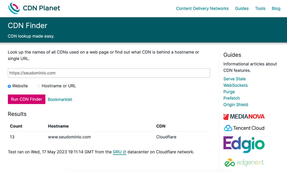This screenshot has height=172, width=287.
Task: Click Run CDN Finder
Action: point(26,99)
